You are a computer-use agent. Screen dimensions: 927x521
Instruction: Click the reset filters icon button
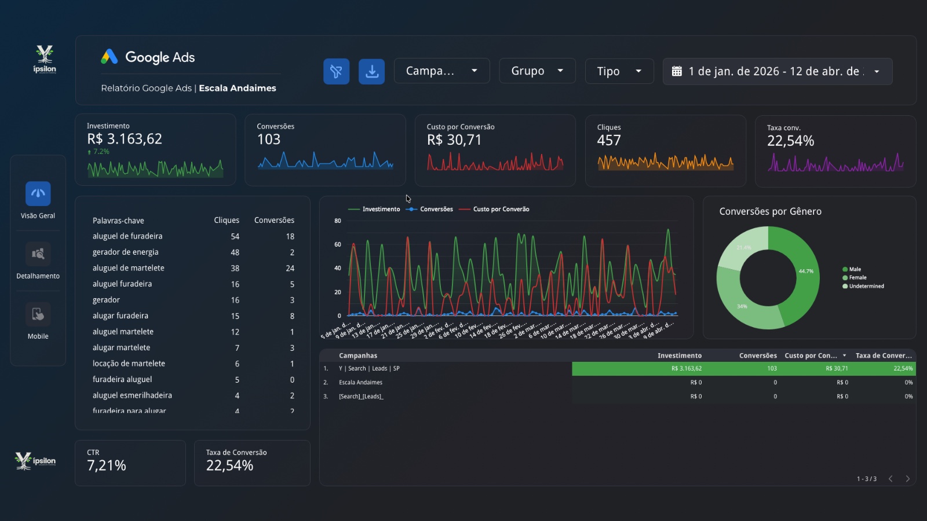[336, 72]
